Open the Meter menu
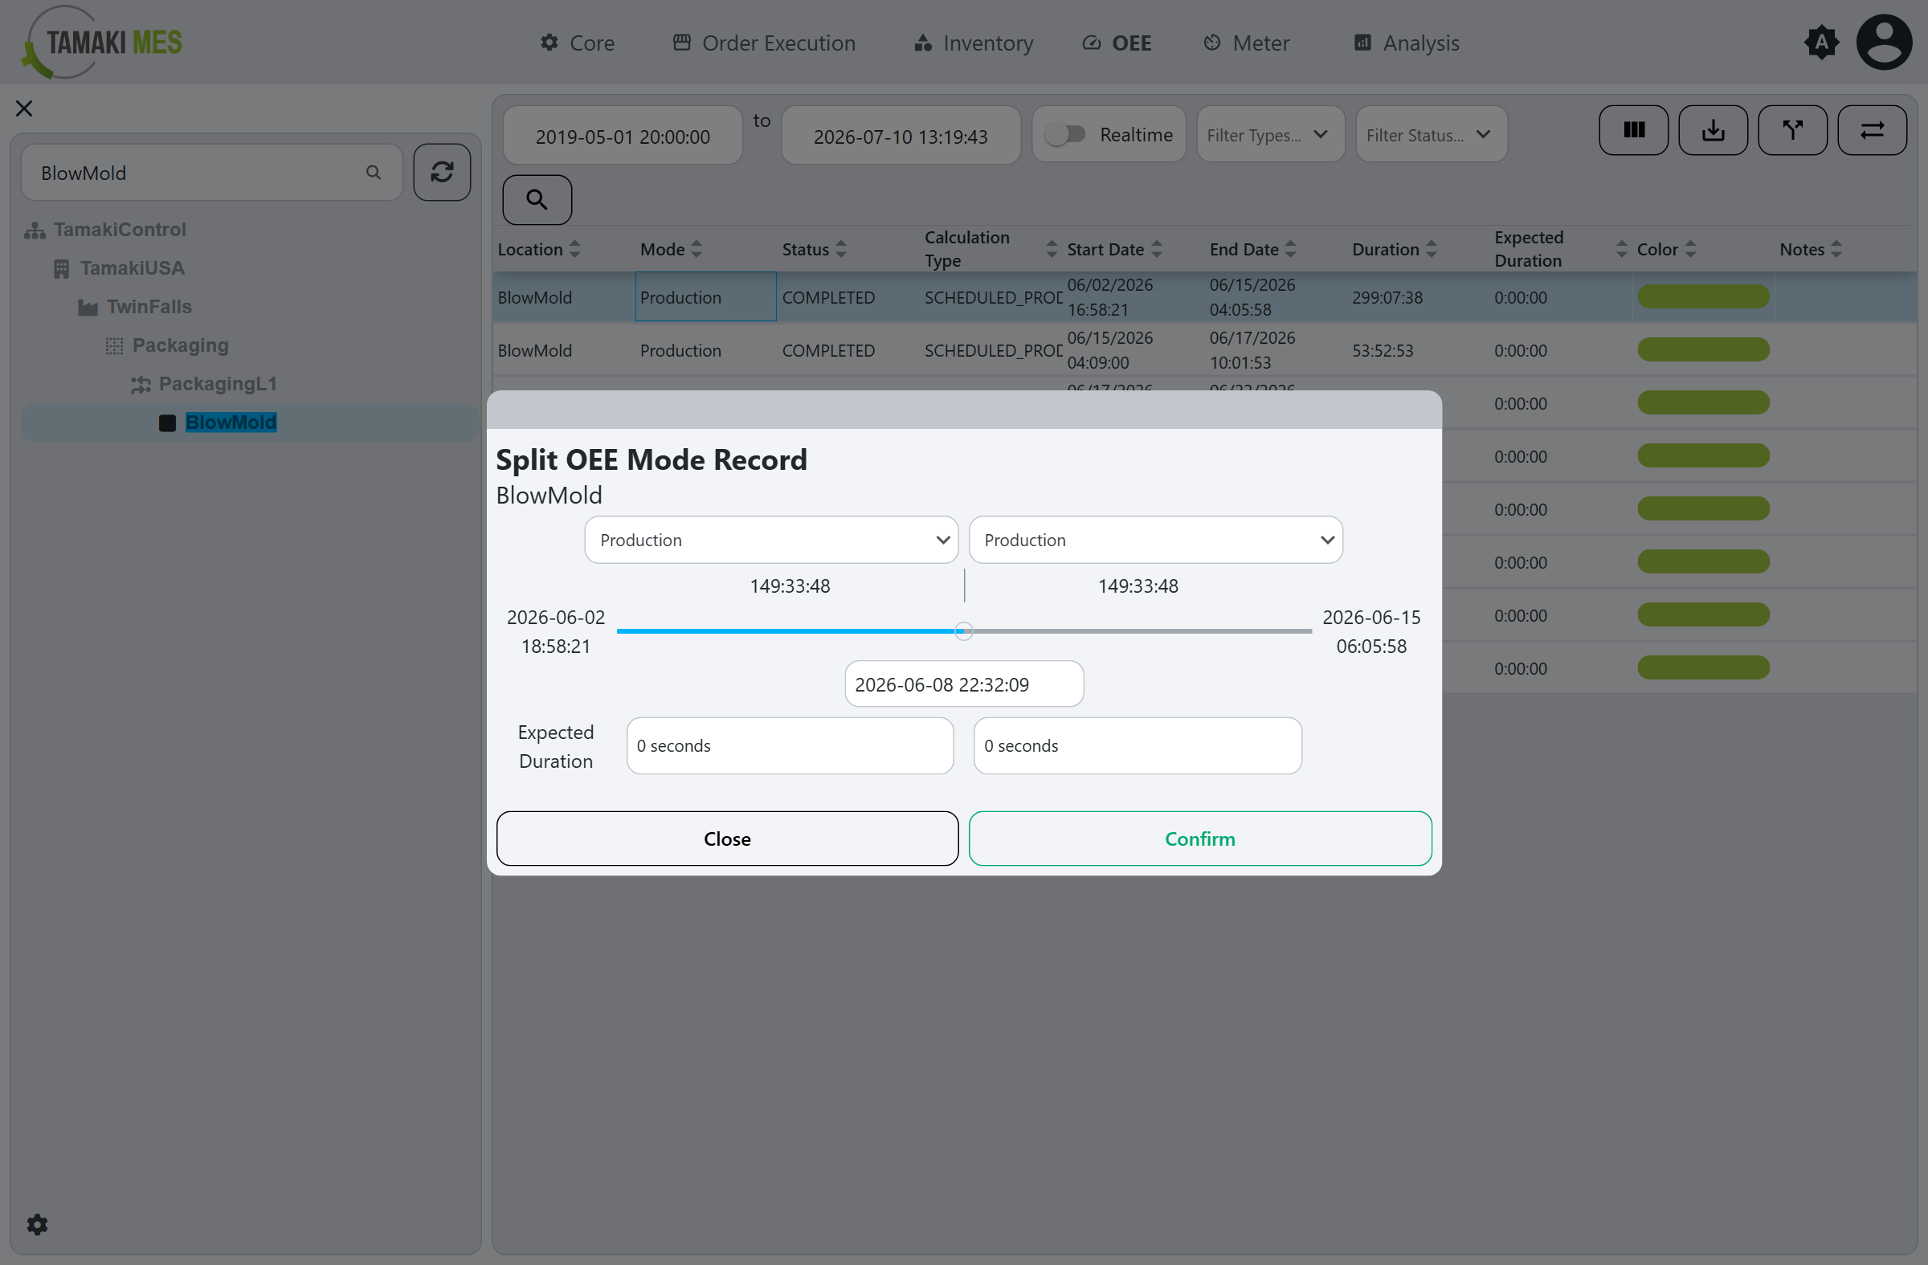This screenshot has width=1928, height=1265. 1246,43
